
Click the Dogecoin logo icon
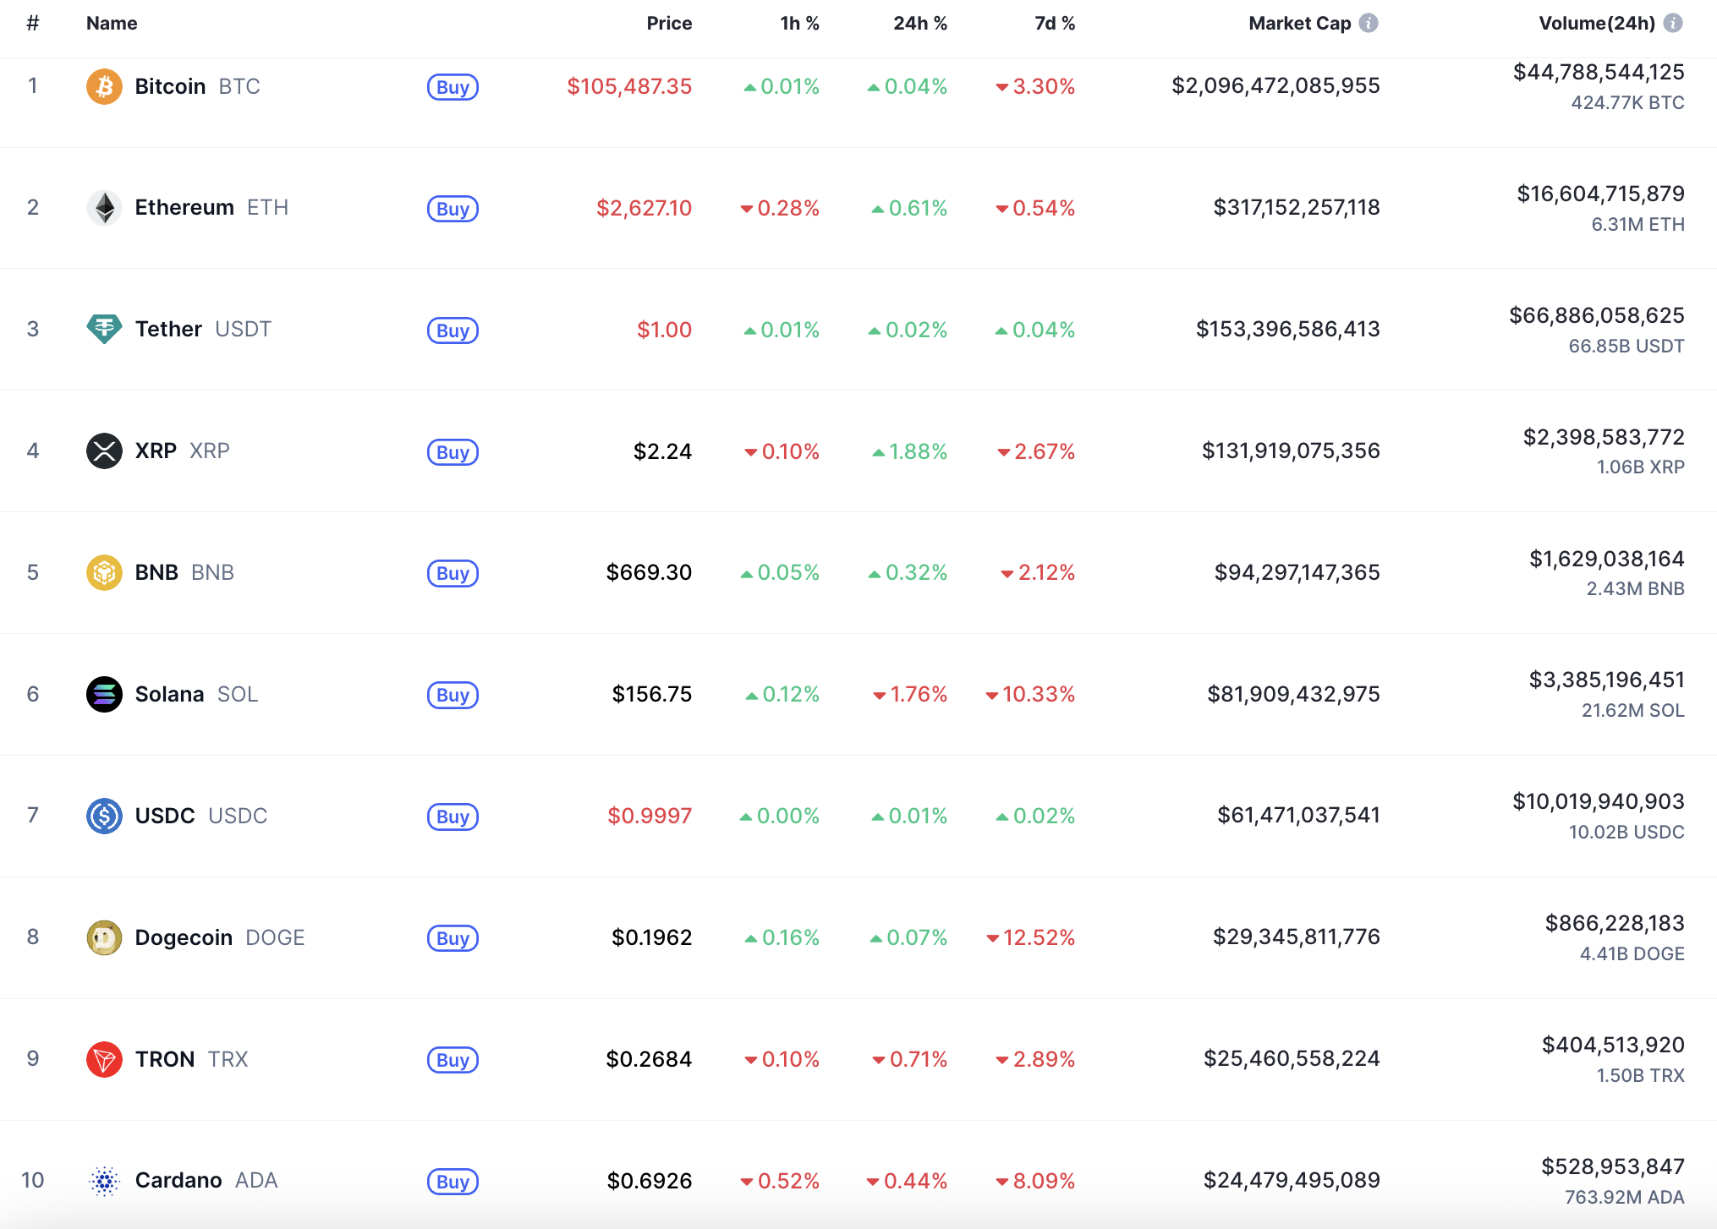104,937
